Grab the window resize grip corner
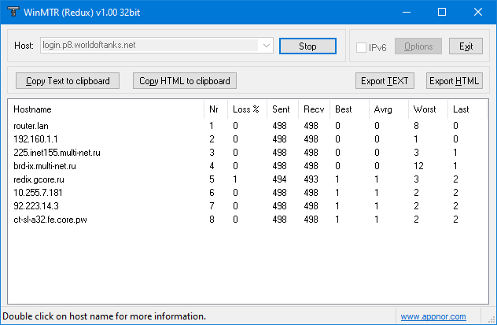 [x=491, y=319]
